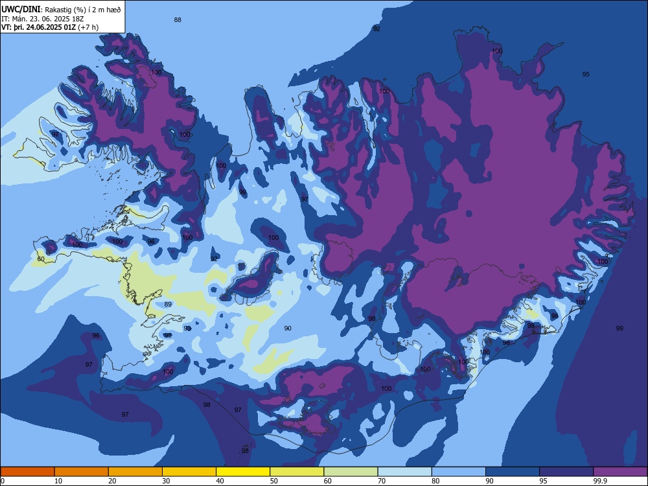
Task: Pick the pale green 60–70 legend swatch
Action: pyautogui.click(x=351, y=472)
